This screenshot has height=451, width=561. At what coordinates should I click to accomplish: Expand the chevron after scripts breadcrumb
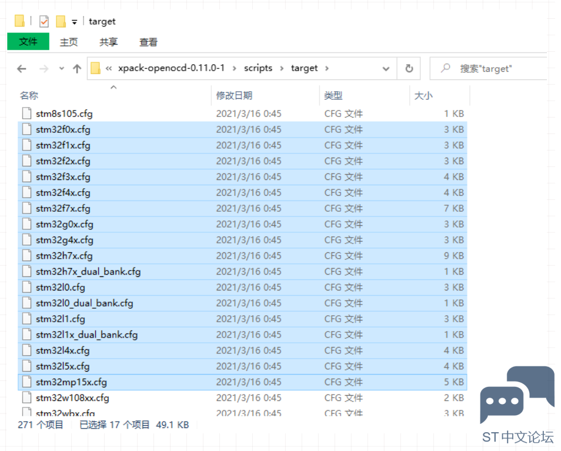click(282, 68)
